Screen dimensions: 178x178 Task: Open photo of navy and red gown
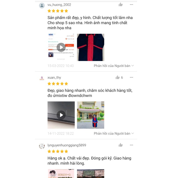point(91,47)
